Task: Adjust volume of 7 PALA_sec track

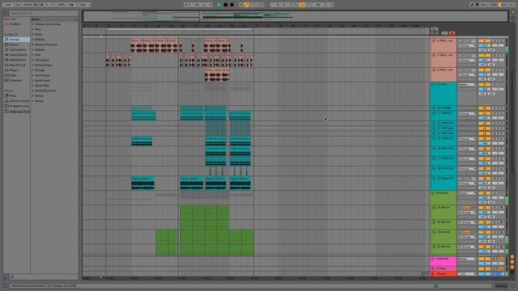Action: (484, 60)
